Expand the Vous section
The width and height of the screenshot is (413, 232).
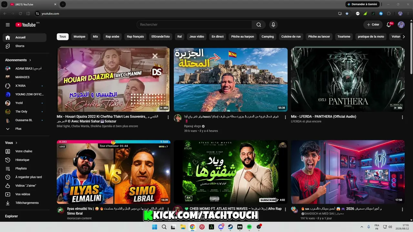pos(11,143)
